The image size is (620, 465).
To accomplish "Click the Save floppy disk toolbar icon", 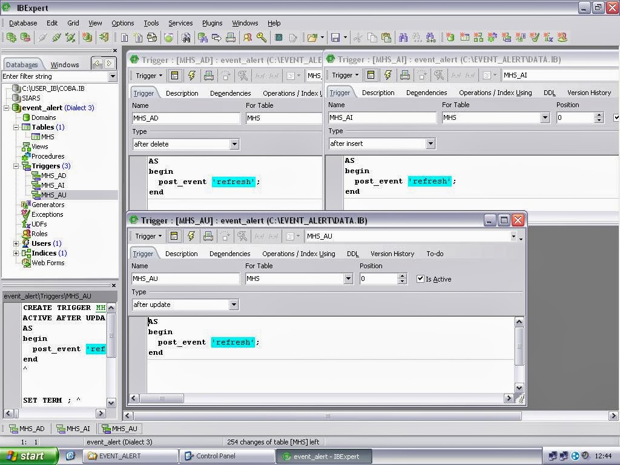I will pyautogui.click(x=335, y=38).
